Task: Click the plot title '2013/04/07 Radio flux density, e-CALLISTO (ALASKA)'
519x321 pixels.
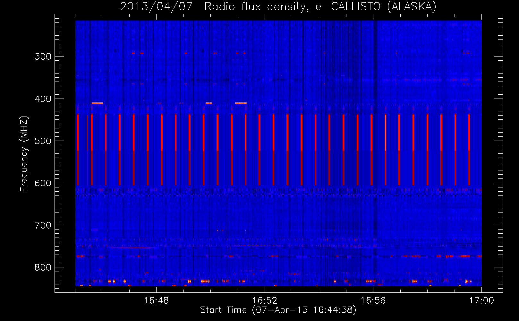Action: 278,6
